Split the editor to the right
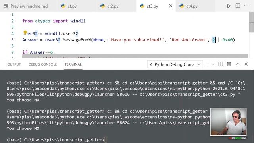Viewport: 254px width, 143px height. (x=238, y=6)
